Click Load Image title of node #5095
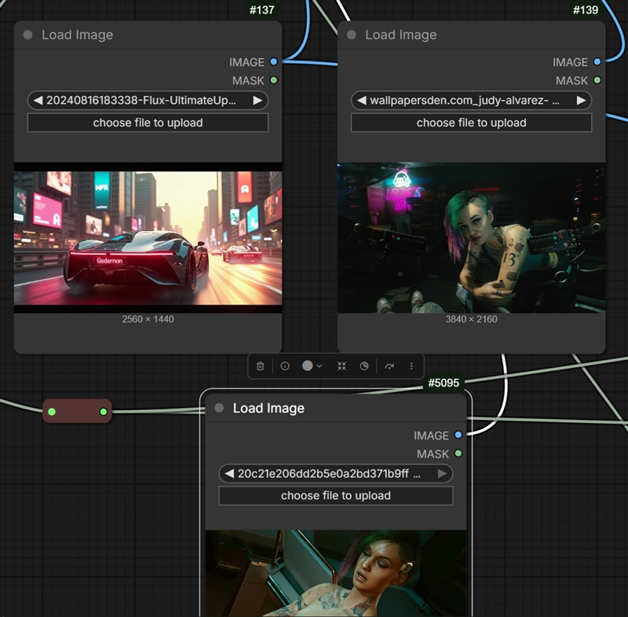628x617 pixels. pos(268,408)
